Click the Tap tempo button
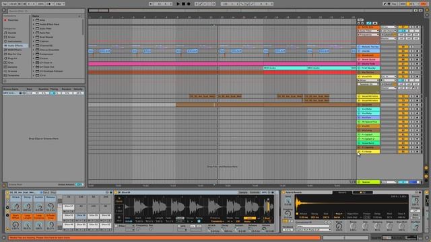Image resolution: width=431 pixels, height=242 pixels. 5,4
